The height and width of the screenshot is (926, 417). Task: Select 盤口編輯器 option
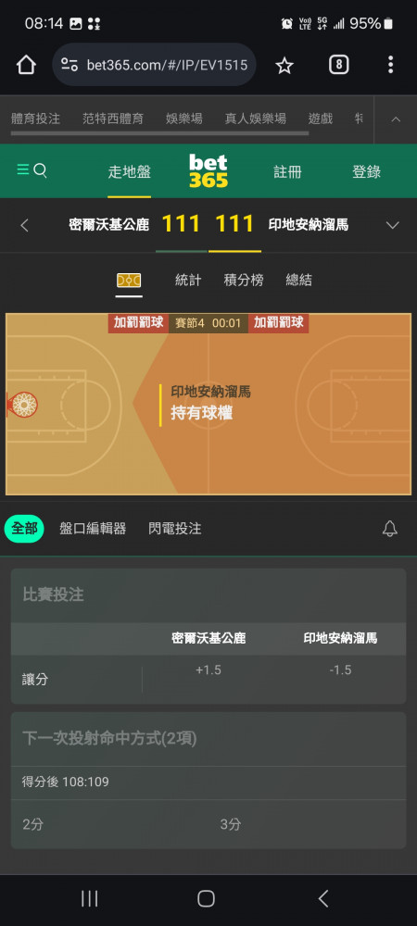point(93,529)
